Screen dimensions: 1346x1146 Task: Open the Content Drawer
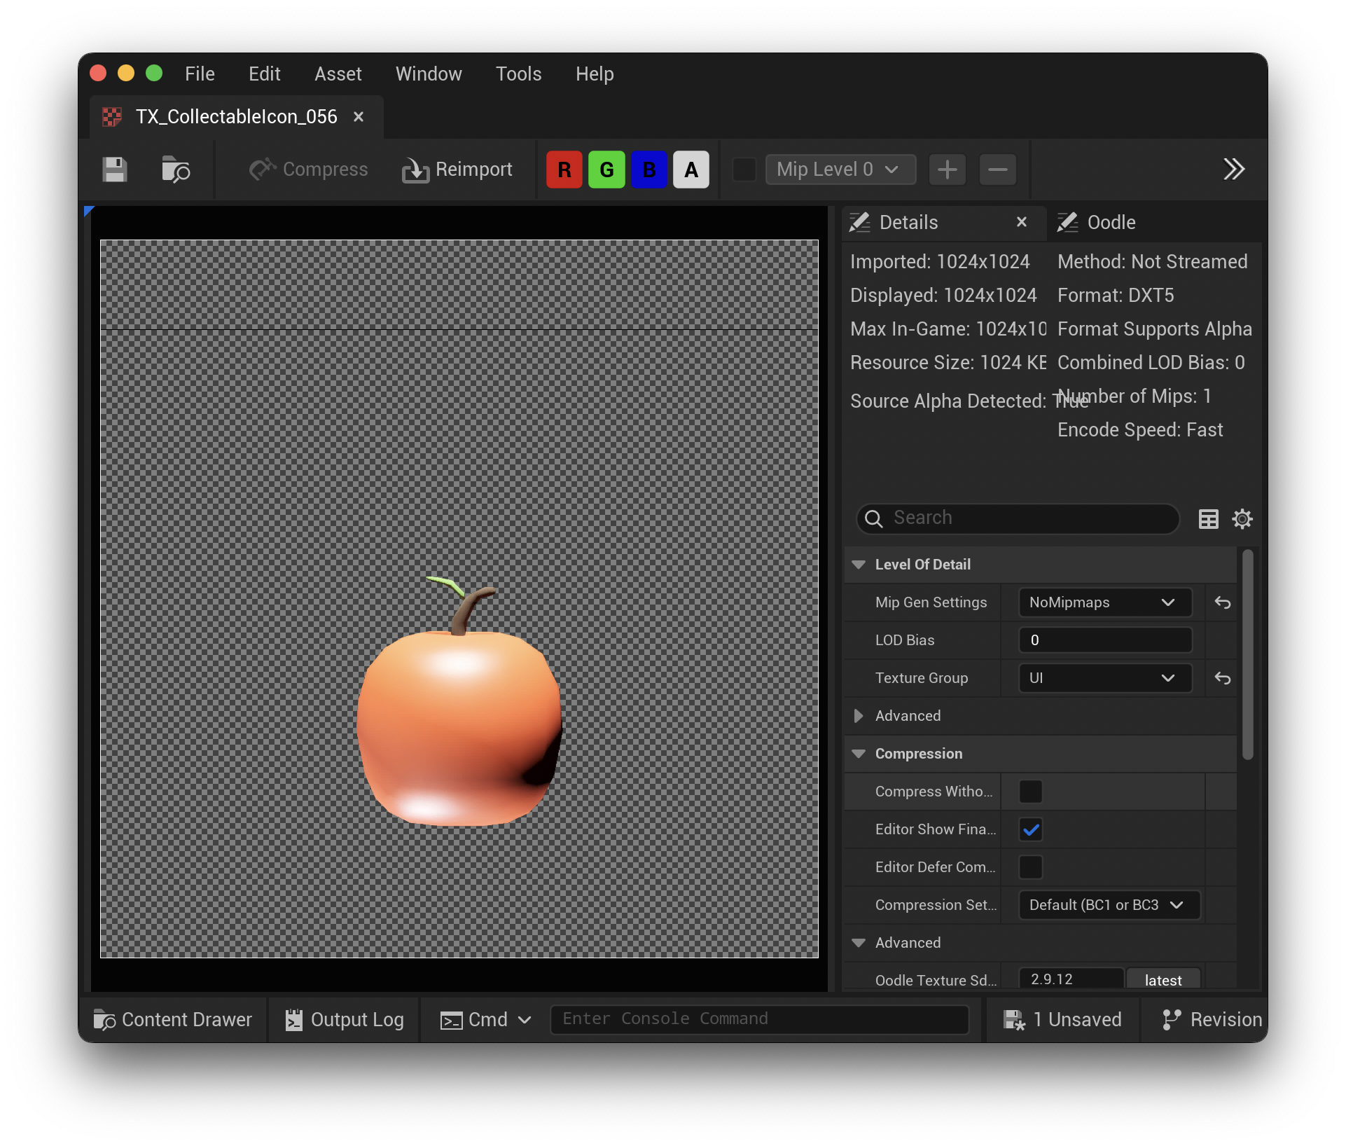[172, 1019]
